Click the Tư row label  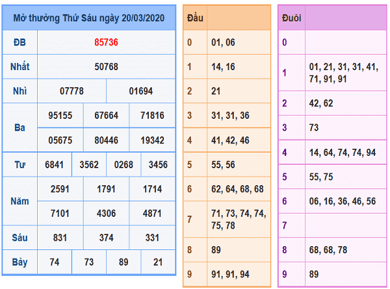[x=19, y=164]
